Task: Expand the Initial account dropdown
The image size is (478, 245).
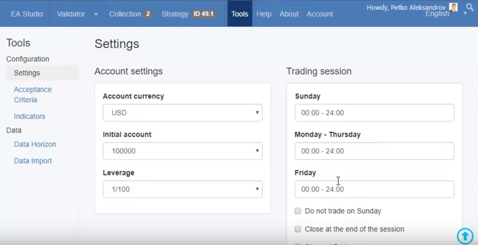Action: coord(182,151)
